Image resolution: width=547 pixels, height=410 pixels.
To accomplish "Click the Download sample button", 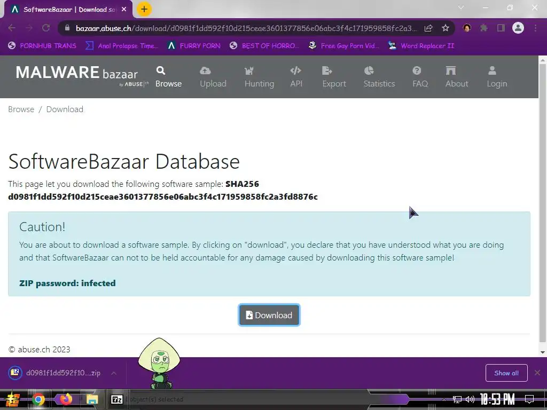I will [x=269, y=315].
